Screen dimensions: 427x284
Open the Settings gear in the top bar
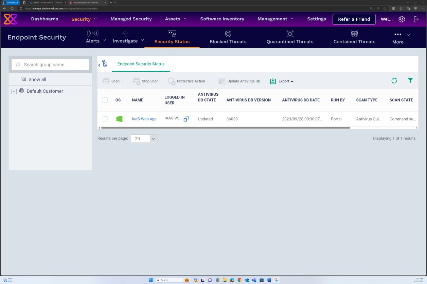point(402,19)
